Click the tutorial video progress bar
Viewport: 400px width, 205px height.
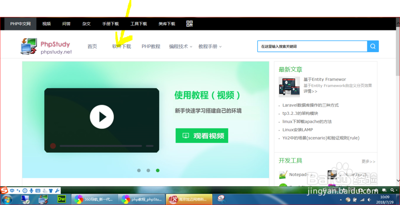[x=101, y=146]
